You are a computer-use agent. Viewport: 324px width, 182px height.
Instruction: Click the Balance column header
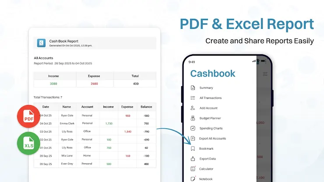pos(146,107)
